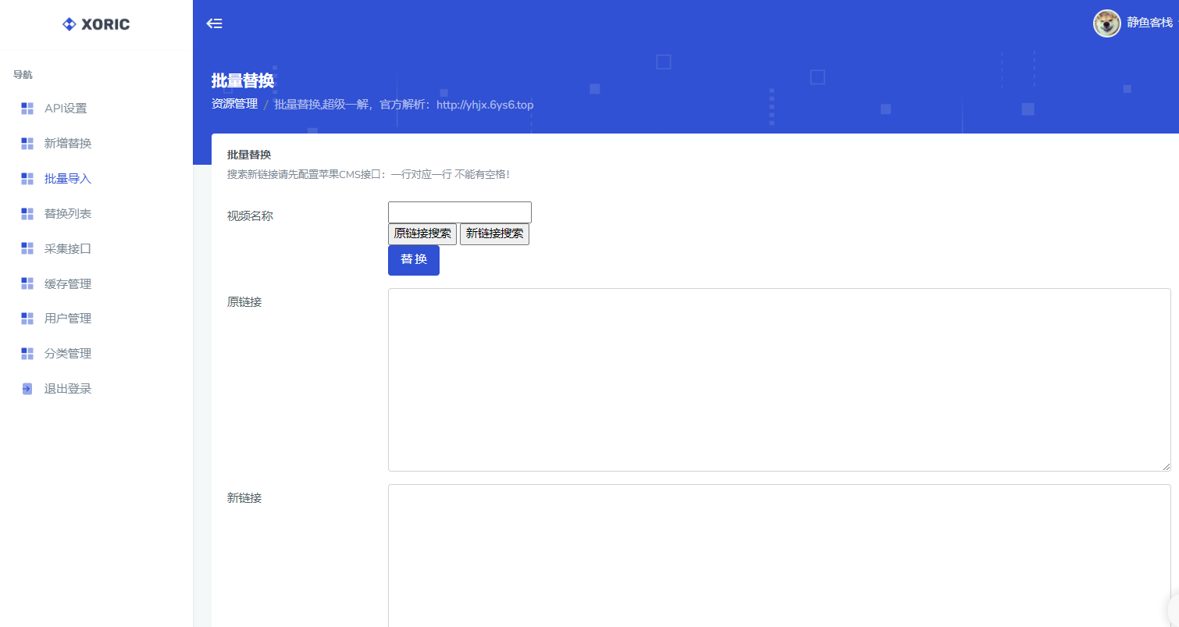Click the grid icon beside 替换列表
Screen dimensions: 1179x627
(27, 214)
